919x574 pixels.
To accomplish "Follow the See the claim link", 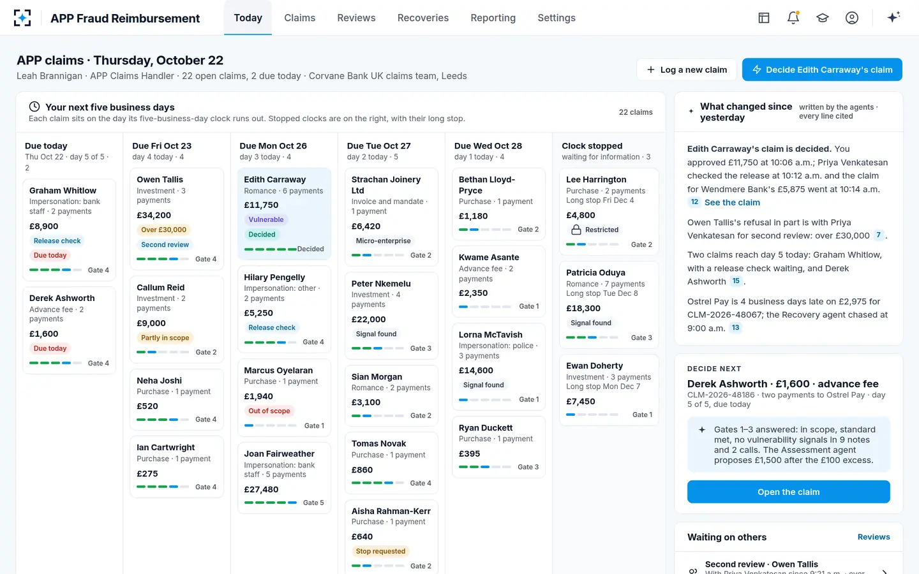I will tap(732, 202).
